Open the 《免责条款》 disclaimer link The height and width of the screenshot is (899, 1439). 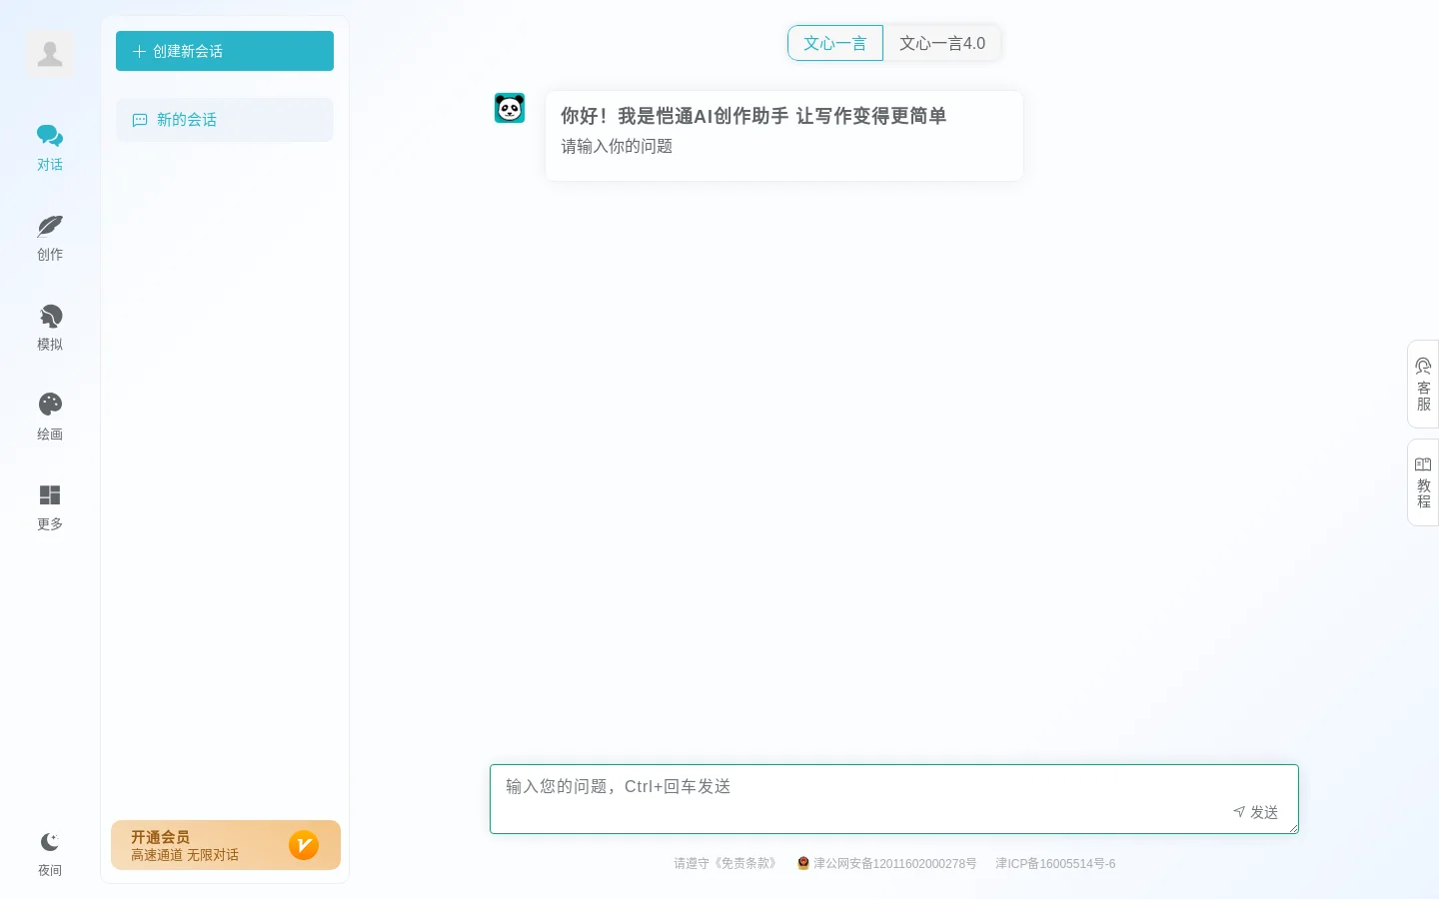click(x=745, y=864)
